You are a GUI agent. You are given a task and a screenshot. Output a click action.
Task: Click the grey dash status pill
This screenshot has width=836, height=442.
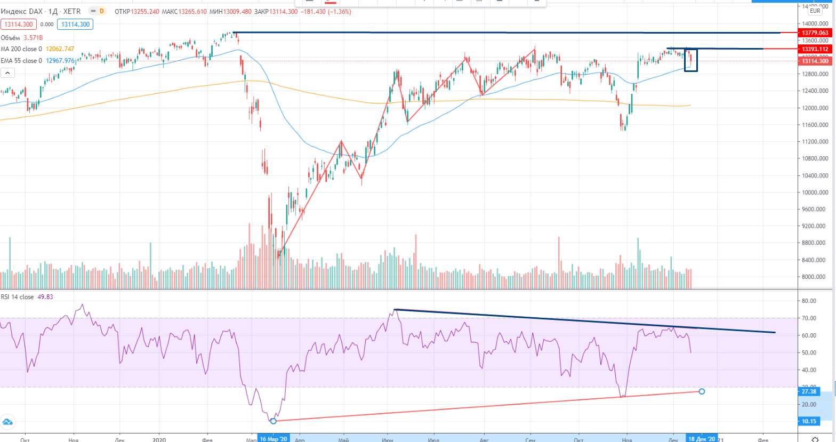point(93,11)
